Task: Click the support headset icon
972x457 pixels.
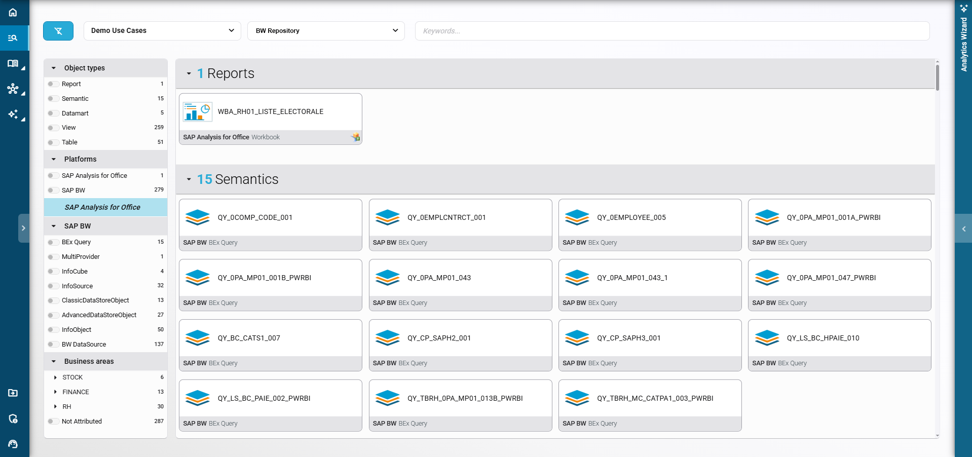Action: tap(13, 444)
